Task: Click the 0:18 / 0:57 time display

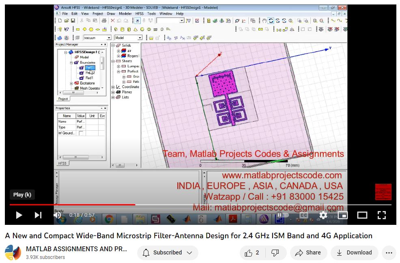Action: 82,215
